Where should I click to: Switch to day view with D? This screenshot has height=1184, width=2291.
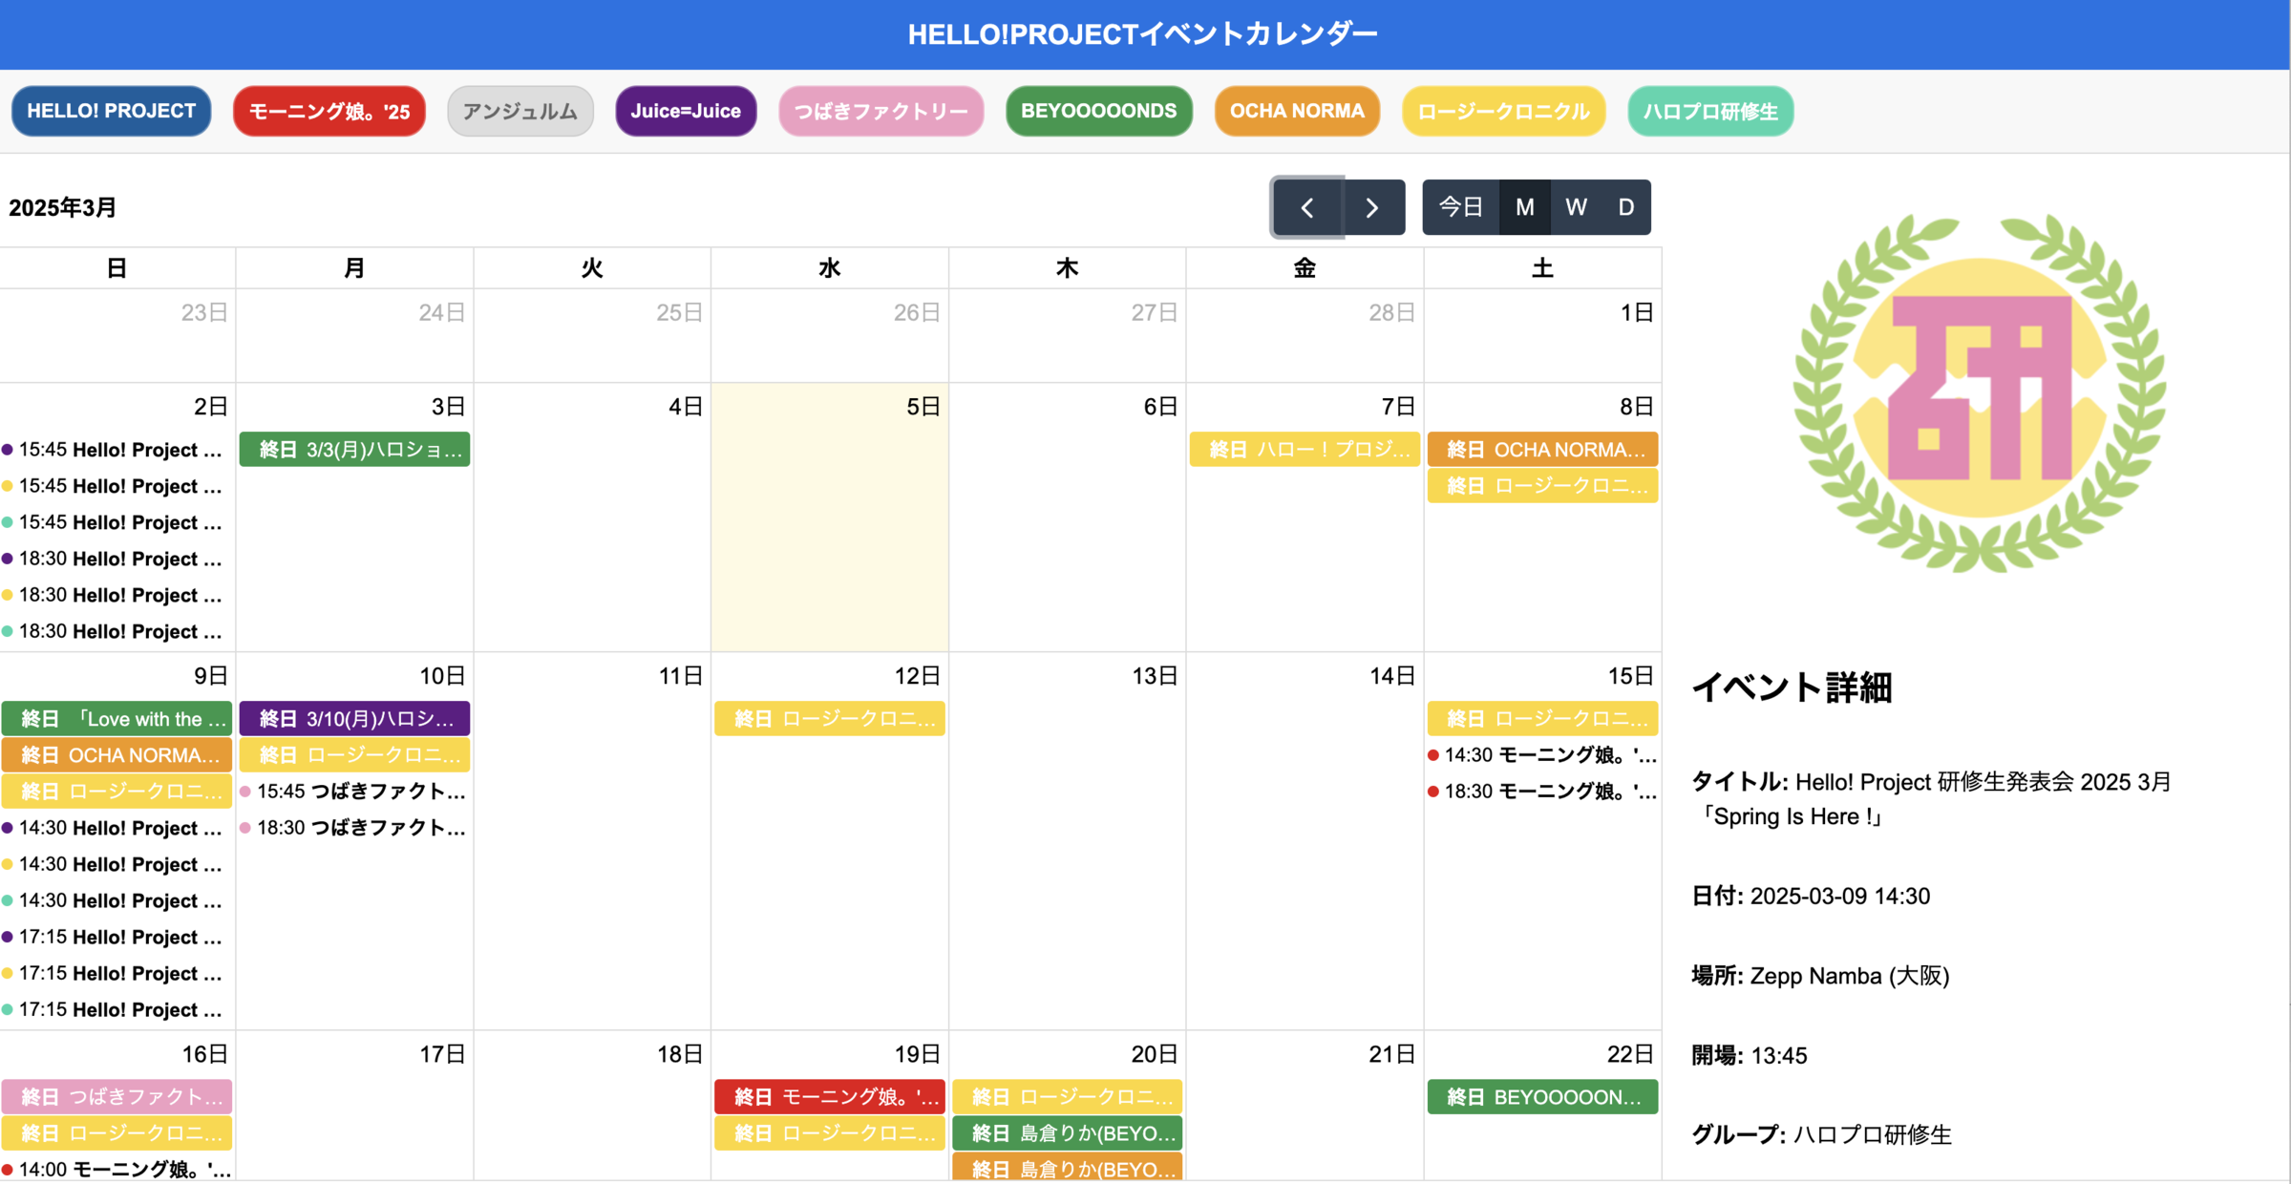tap(1625, 207)
